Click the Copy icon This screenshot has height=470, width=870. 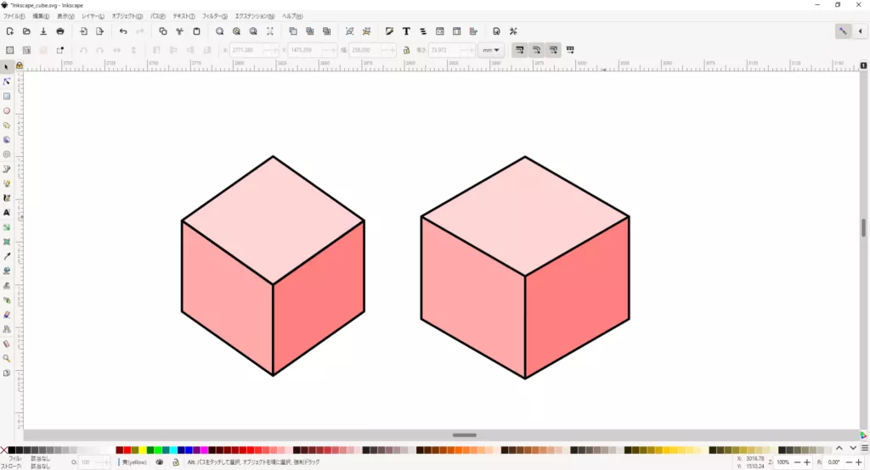pyautogui.click(x=162, y=31)
